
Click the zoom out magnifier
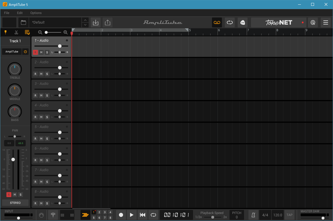(x=40, y=32)
